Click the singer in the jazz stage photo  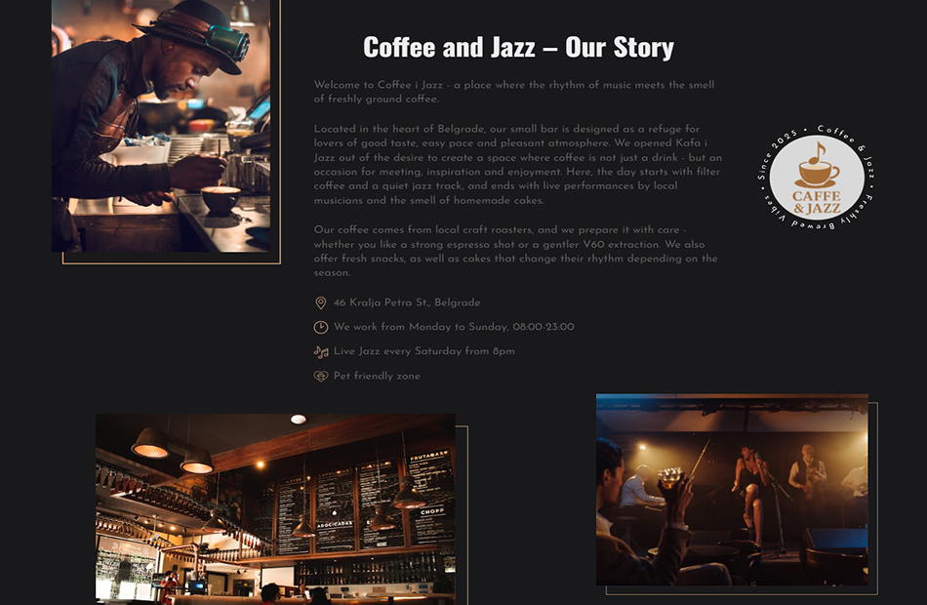click(750, 491)
